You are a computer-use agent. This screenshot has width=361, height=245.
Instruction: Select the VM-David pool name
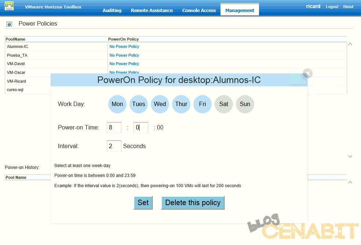click(16, 64)
